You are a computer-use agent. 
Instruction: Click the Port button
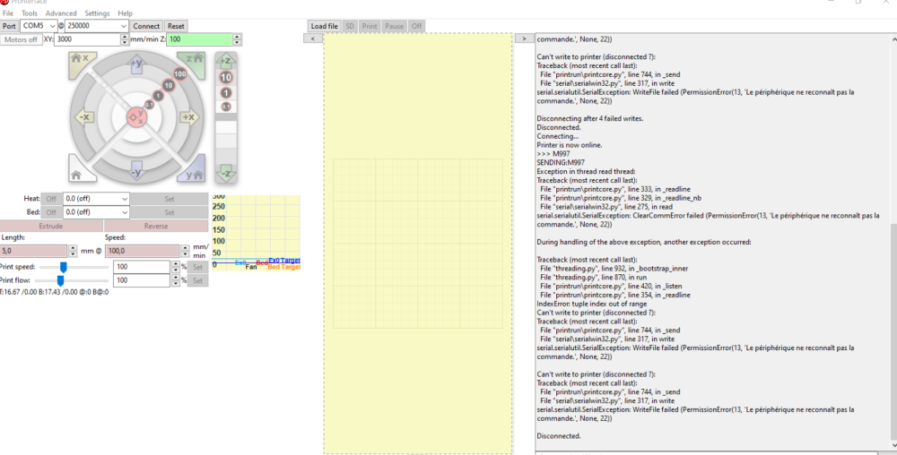coord(9,26)
